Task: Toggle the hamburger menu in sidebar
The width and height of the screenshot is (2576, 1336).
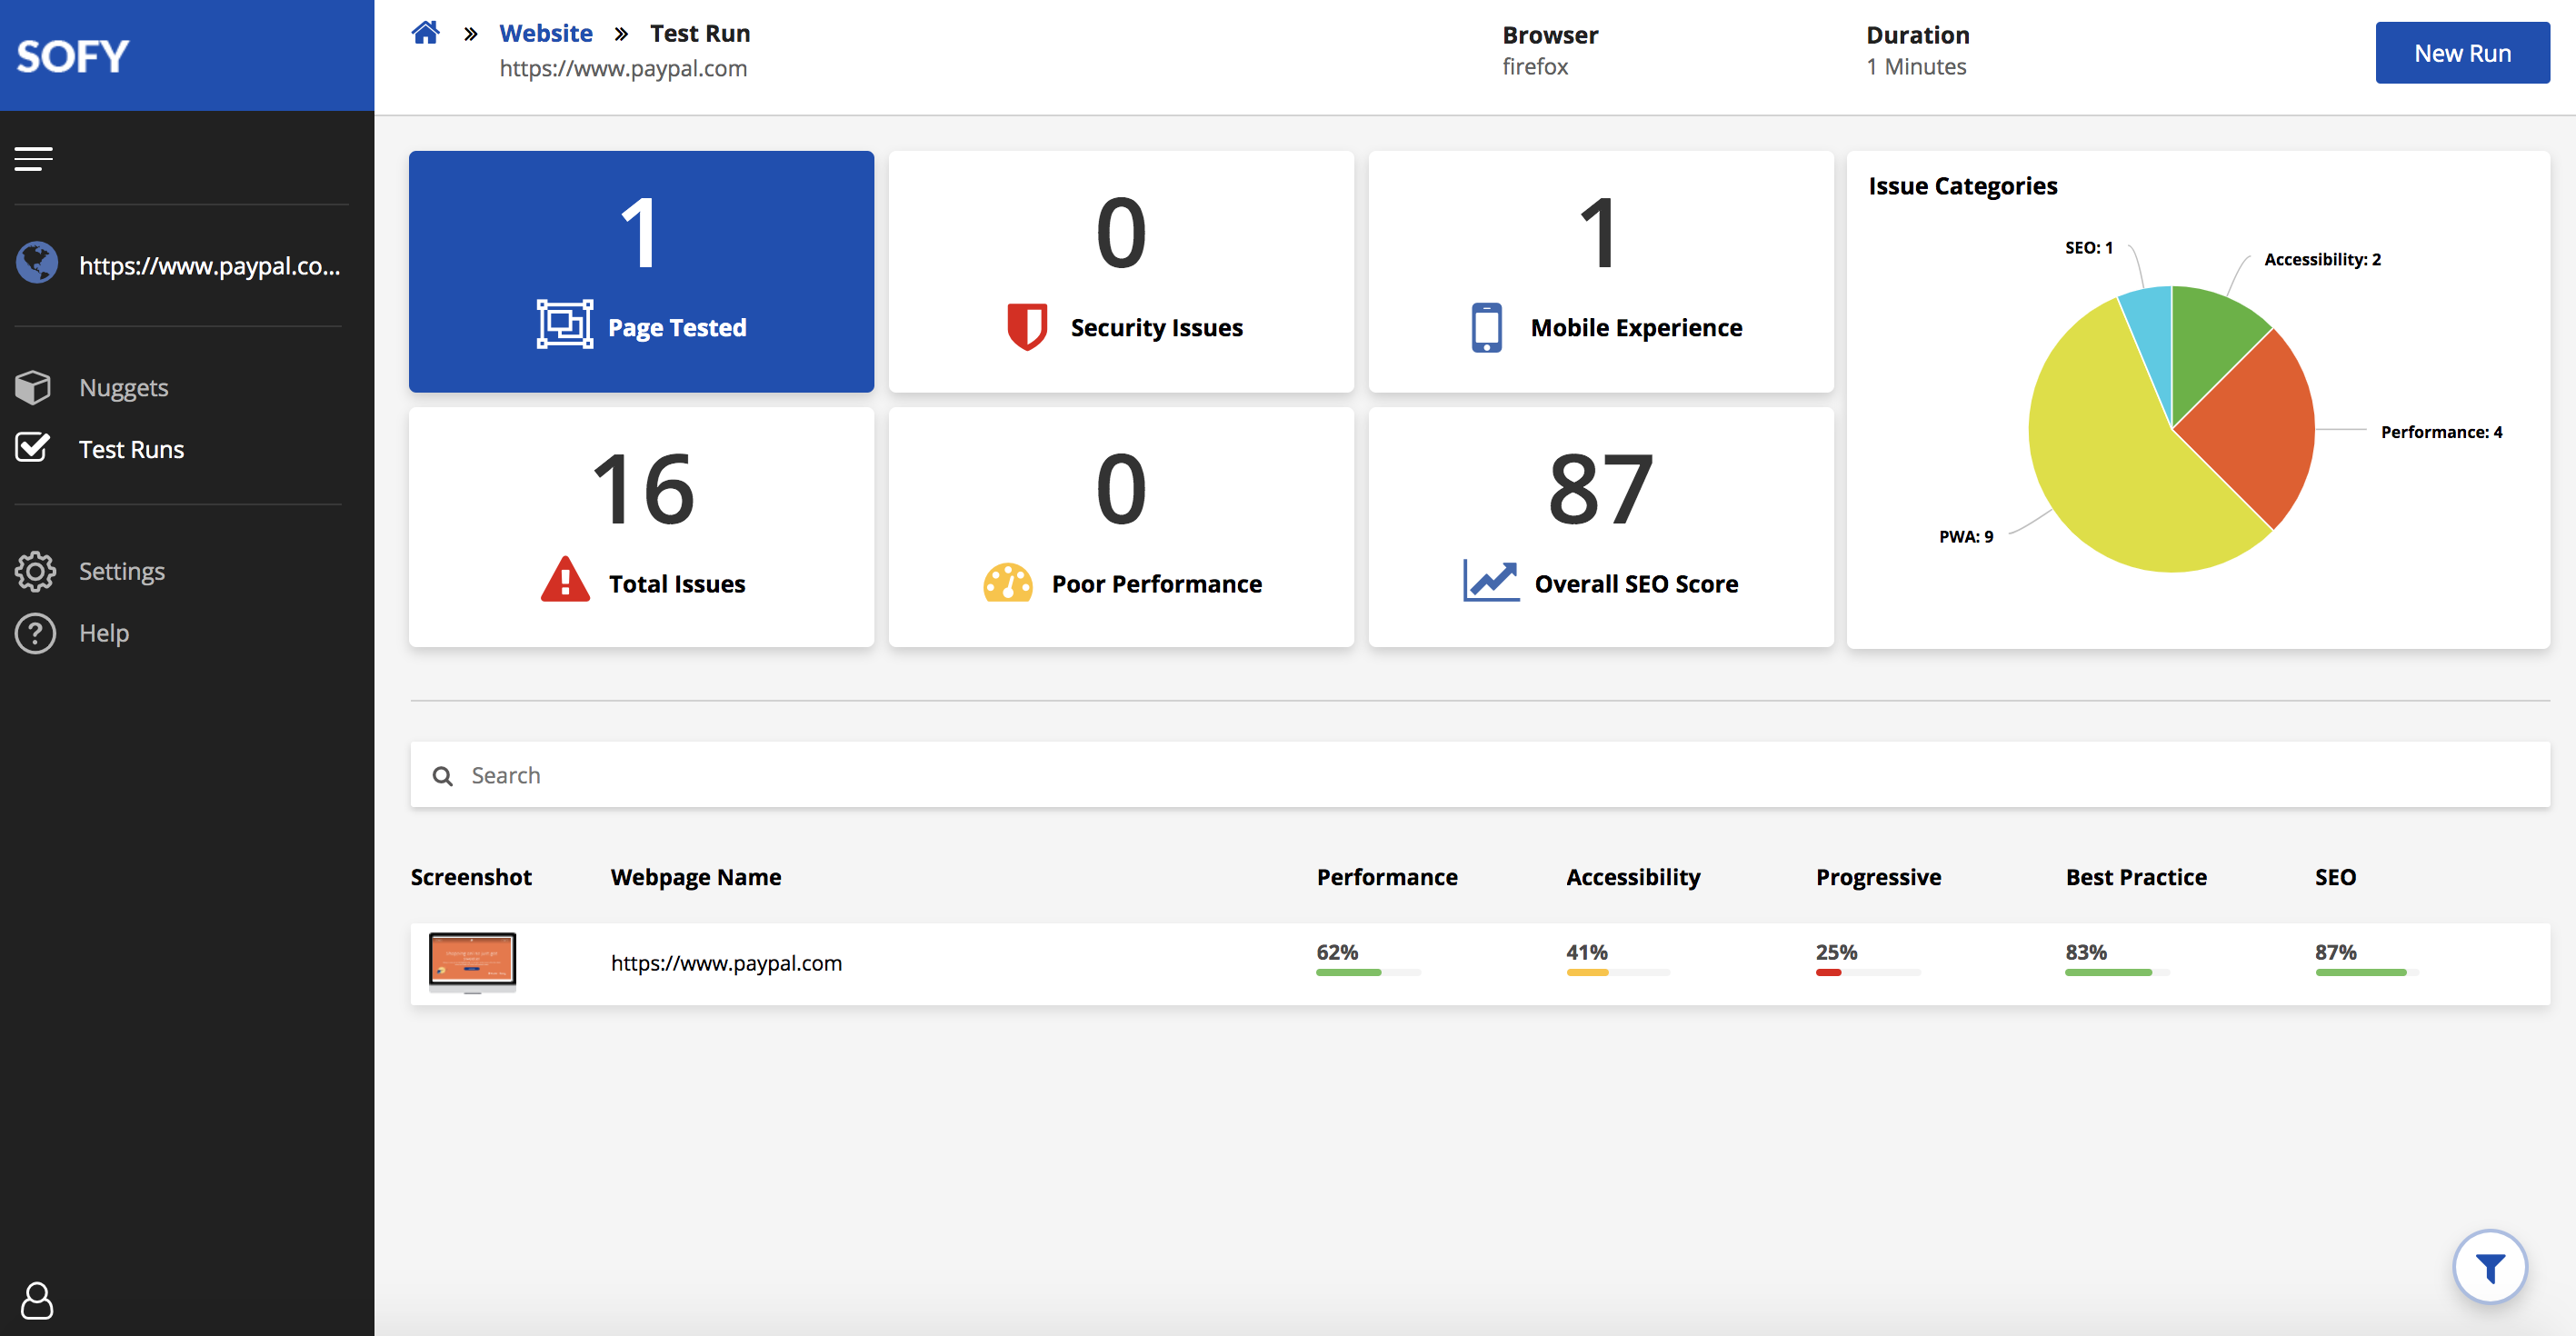Action: pyautogui.click(x=34, y=159)
